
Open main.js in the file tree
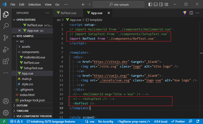32,79
